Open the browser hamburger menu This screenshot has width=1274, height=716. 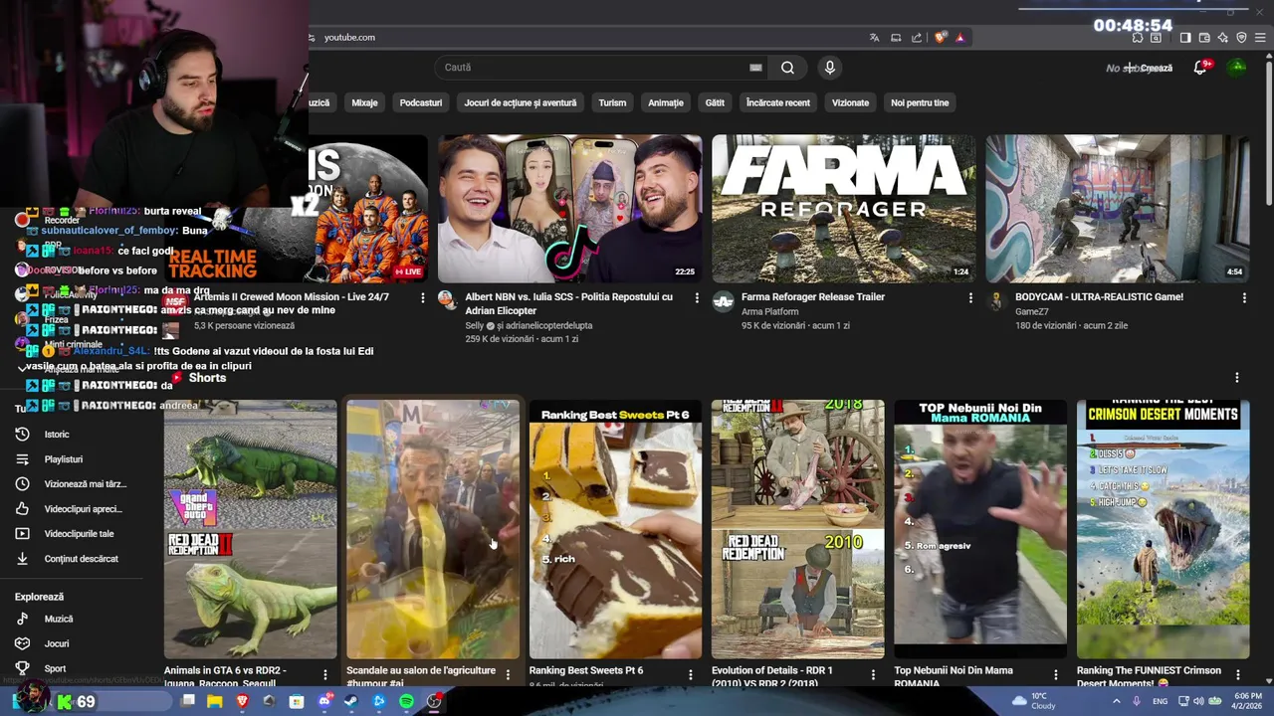[1260, 38]
